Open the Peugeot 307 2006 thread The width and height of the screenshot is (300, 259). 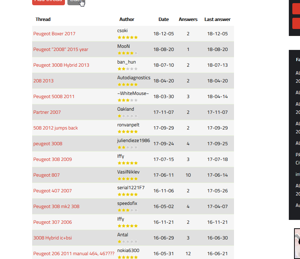pos(53,222)
